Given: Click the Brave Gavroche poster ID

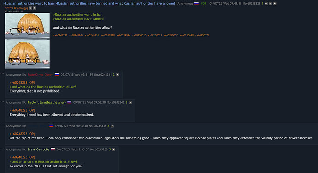Looking at the screenshot, I should click(x=39, y=149).
